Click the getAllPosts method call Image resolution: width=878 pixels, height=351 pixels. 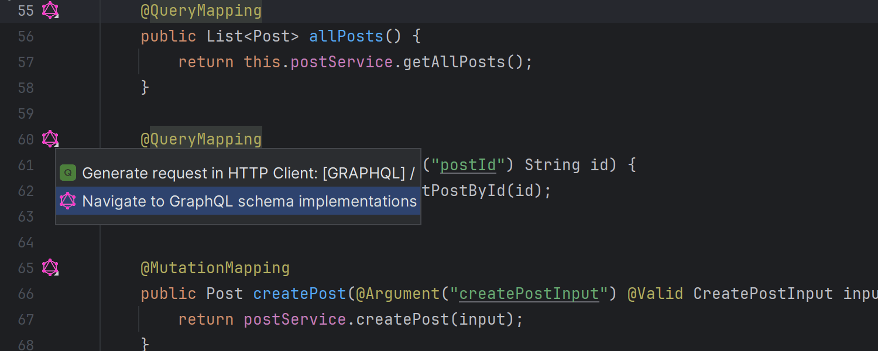454,62
